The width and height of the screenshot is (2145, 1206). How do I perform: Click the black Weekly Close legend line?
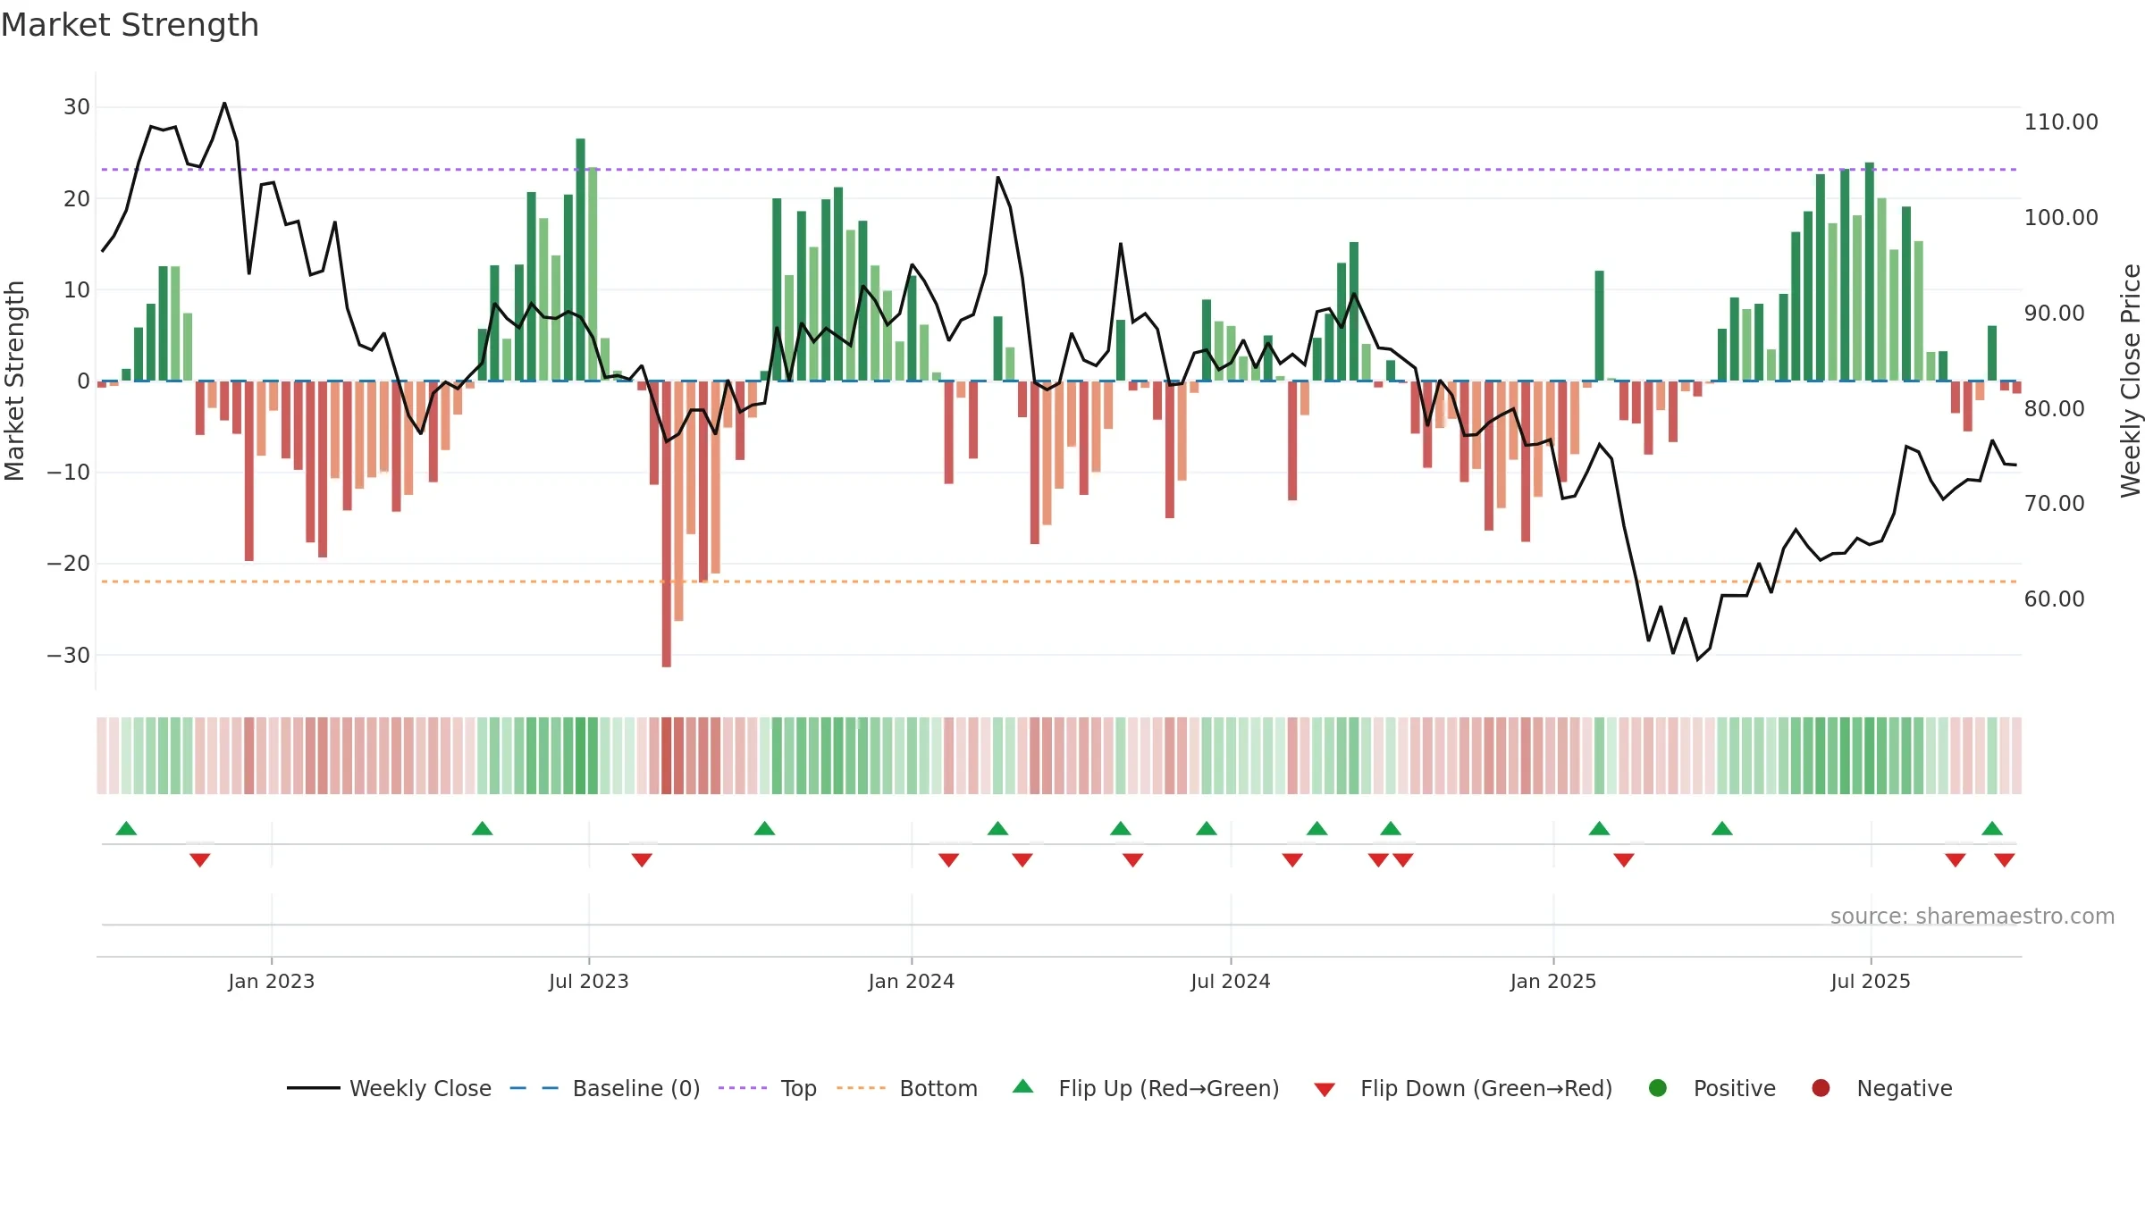313,1088
